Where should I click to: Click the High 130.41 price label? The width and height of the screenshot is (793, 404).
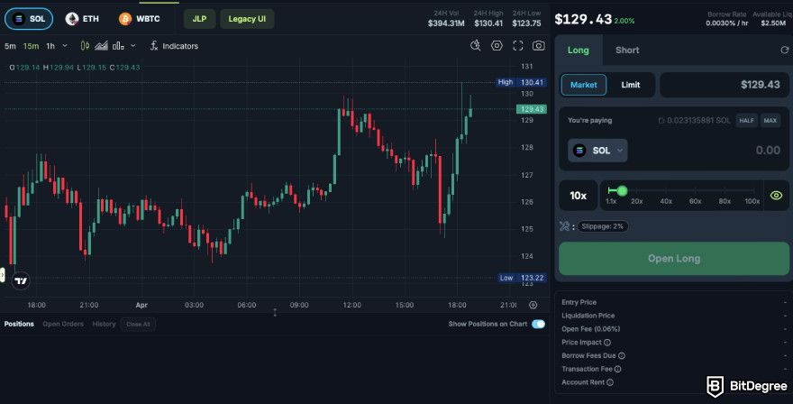(522, 82)
